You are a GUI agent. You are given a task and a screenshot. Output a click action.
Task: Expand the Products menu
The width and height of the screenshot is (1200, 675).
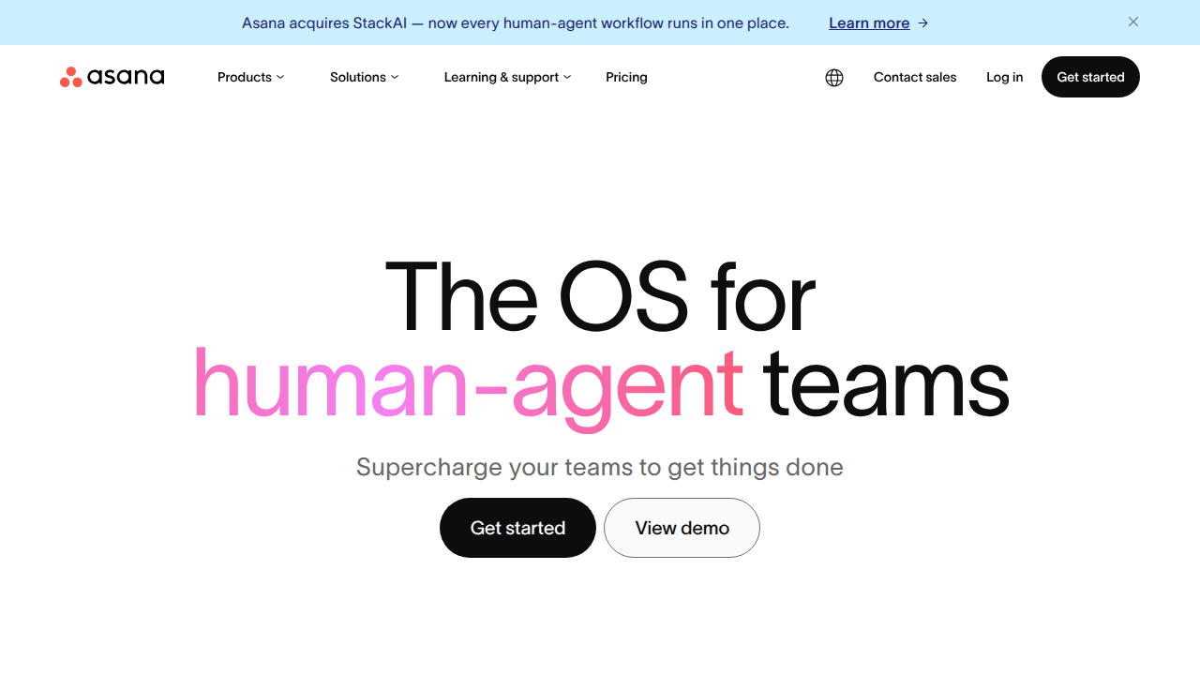(x=250, y=77)
